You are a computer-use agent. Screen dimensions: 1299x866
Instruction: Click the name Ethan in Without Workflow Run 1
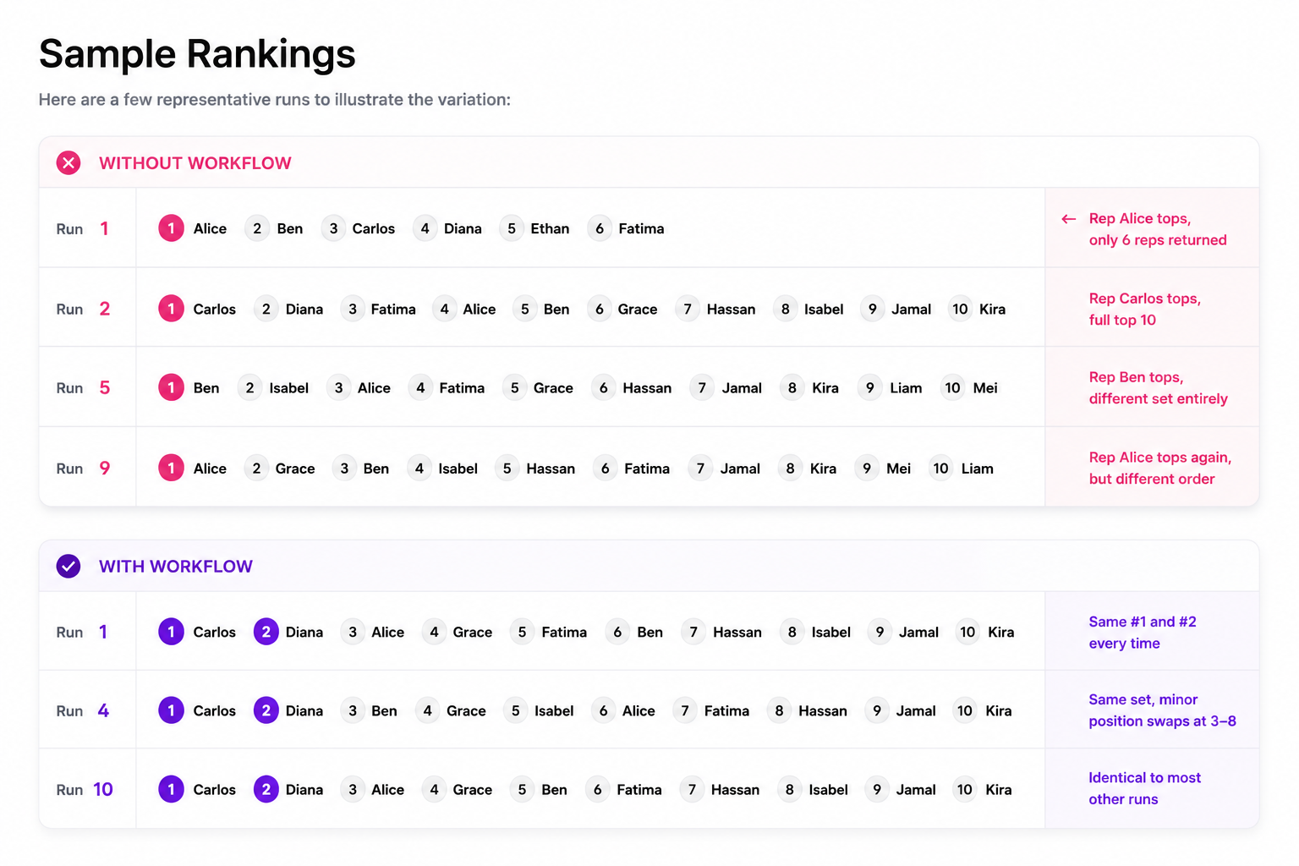coord(550,228)
